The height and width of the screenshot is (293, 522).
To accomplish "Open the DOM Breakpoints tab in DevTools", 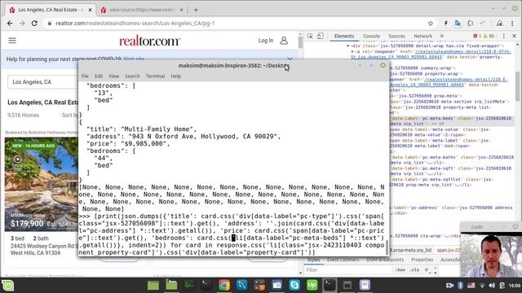I will [385, 260].
